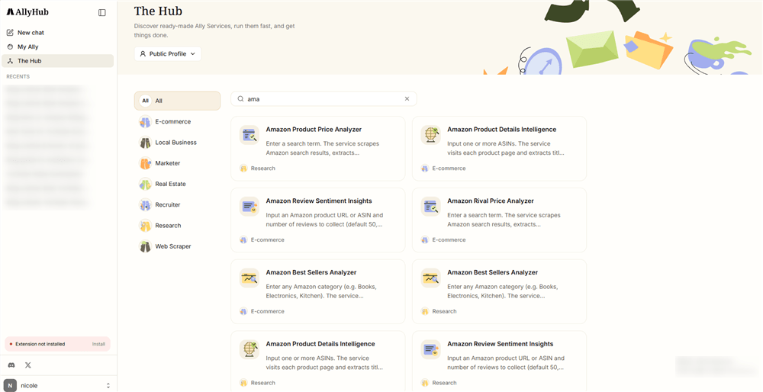The width and height of the screenshot is (763, 392).
Task: Click the nicole username label
Action: [29, 386]
